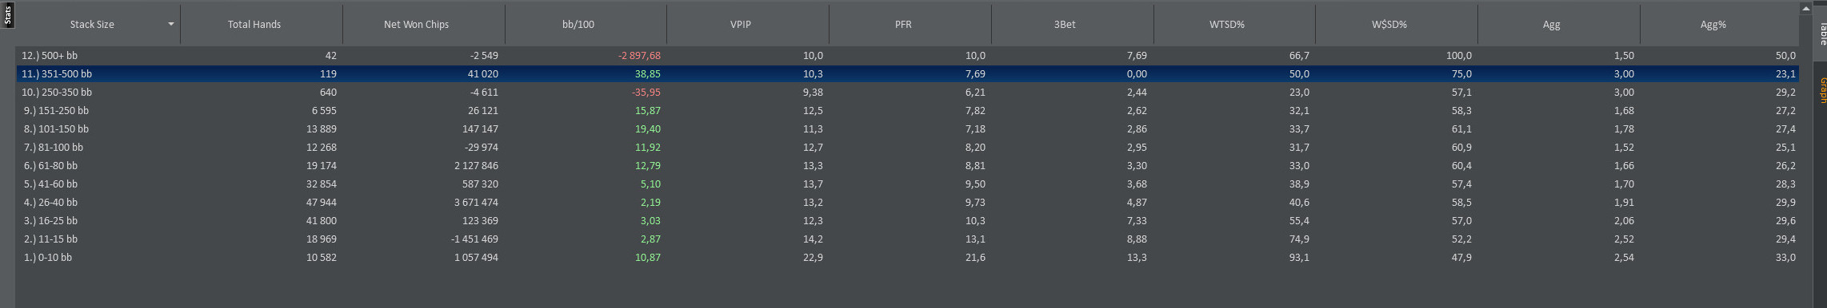The height and width of the screenshot is (308, 1827).
Task: Select the 6.) 61-80 bb row
Action: [x=908, y=166]
